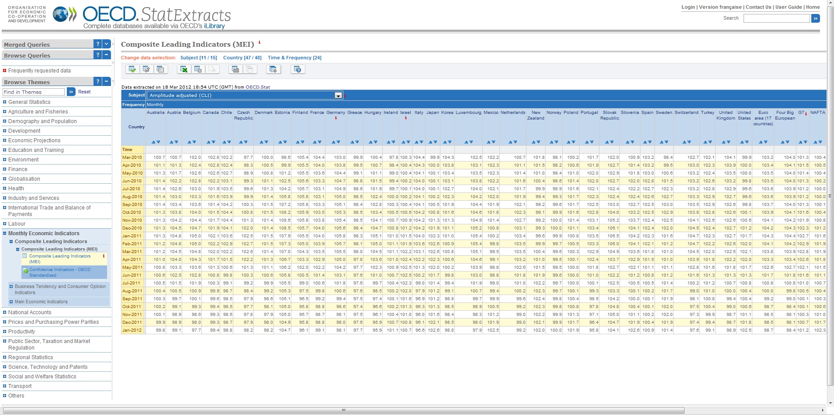Open the query options list icon
This screenshot has height=415, width=834.
[161, 69]
